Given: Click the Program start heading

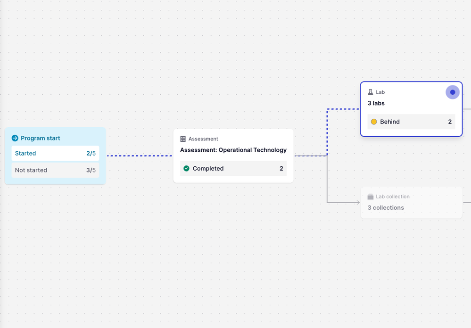Looking at the screenshot, I should (40, 138).
